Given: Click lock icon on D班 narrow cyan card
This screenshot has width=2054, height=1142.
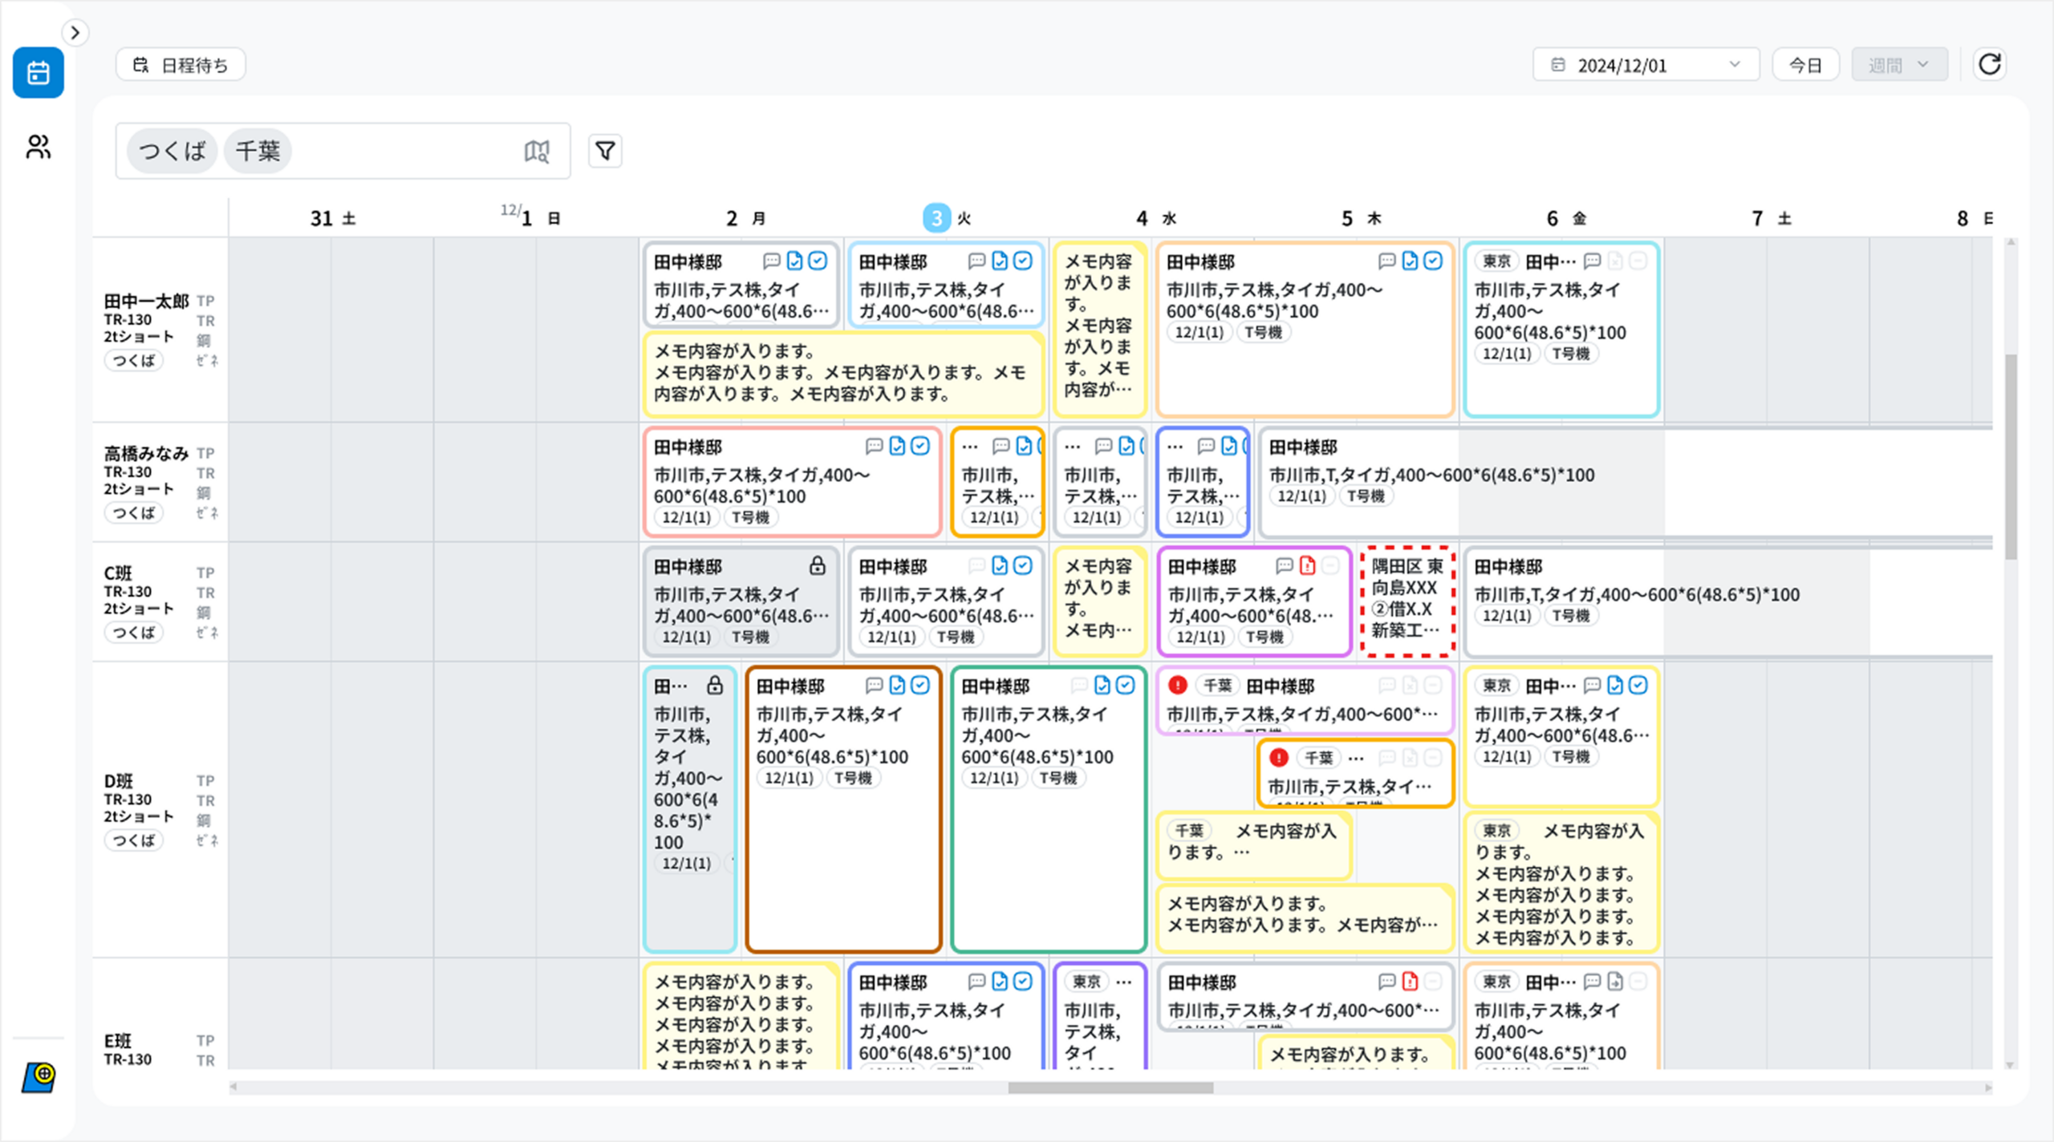Looking at the screenshot, I should click(x=714, y=686).
